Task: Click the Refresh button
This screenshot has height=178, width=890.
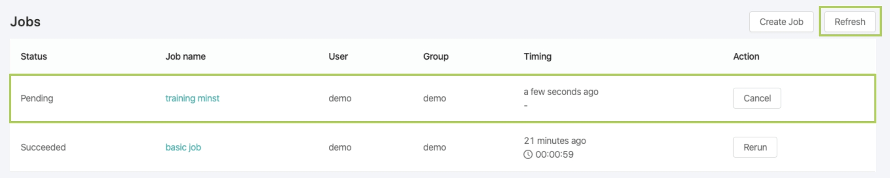Action: click(849, 22)
